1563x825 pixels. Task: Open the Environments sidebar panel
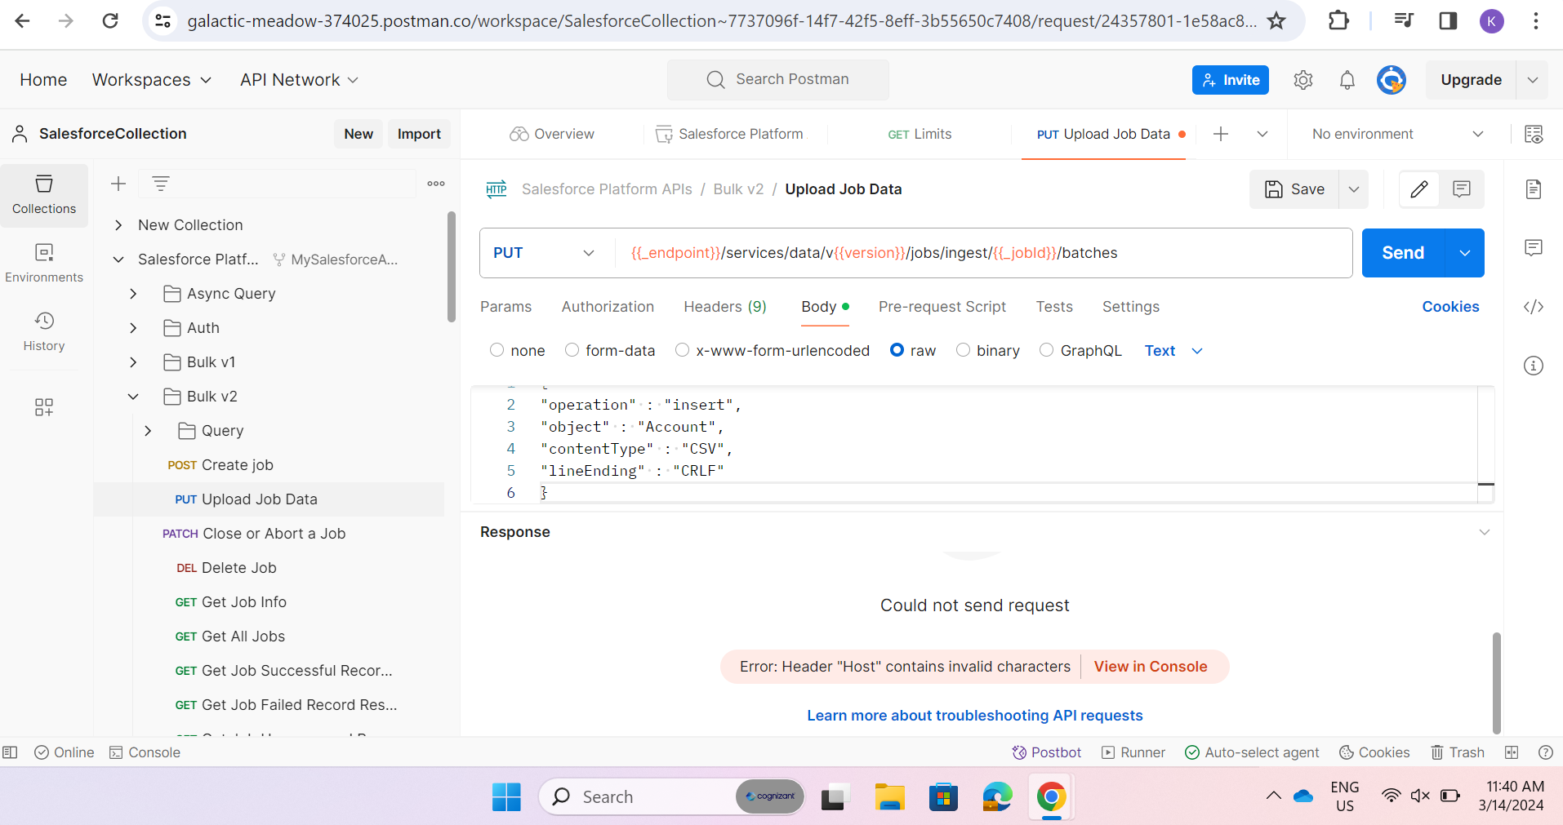44,263
